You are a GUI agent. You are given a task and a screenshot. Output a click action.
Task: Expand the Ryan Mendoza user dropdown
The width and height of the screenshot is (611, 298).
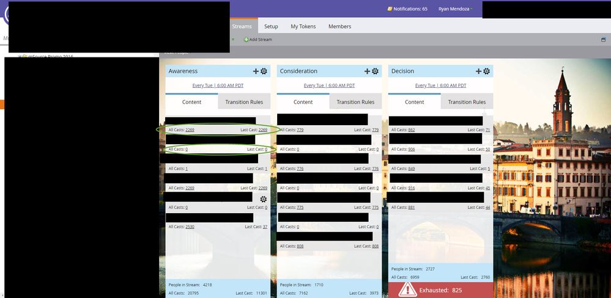pyautogui.click(x=455, y=9)
